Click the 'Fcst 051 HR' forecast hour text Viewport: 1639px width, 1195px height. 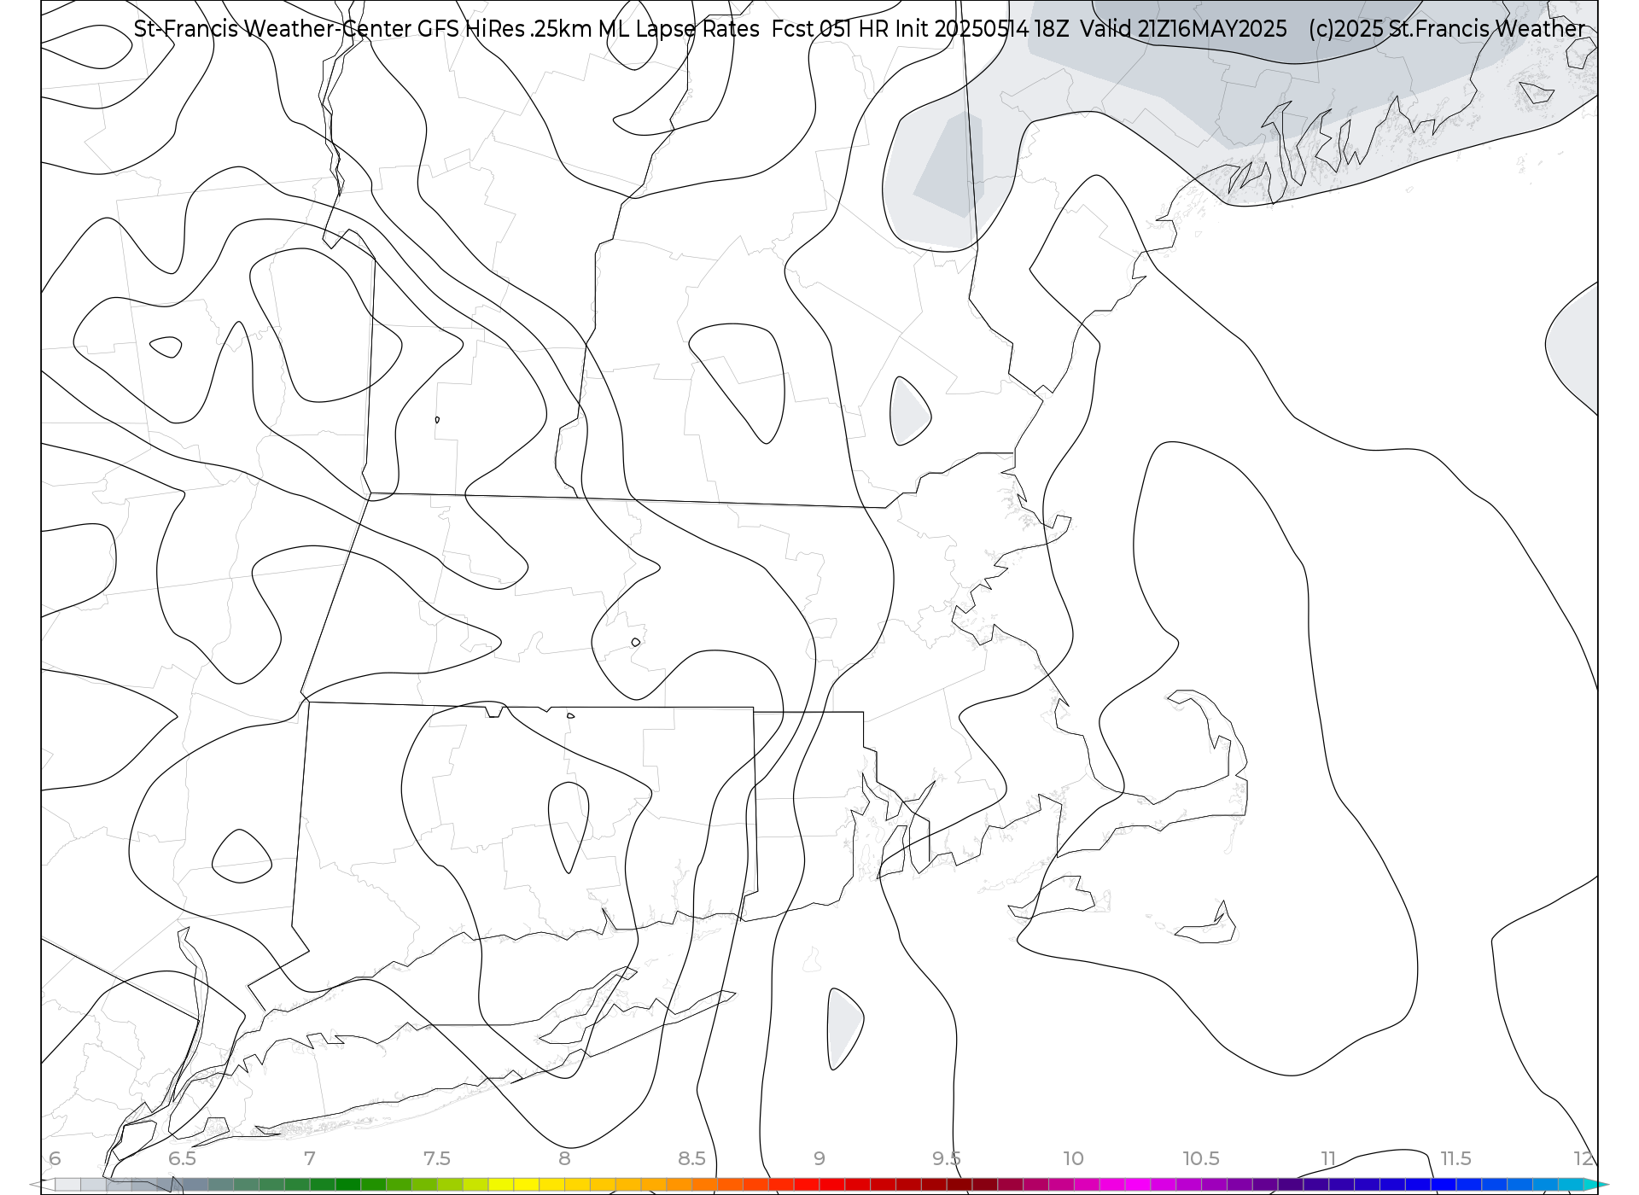pyautogui.click(x=830, y=29)
